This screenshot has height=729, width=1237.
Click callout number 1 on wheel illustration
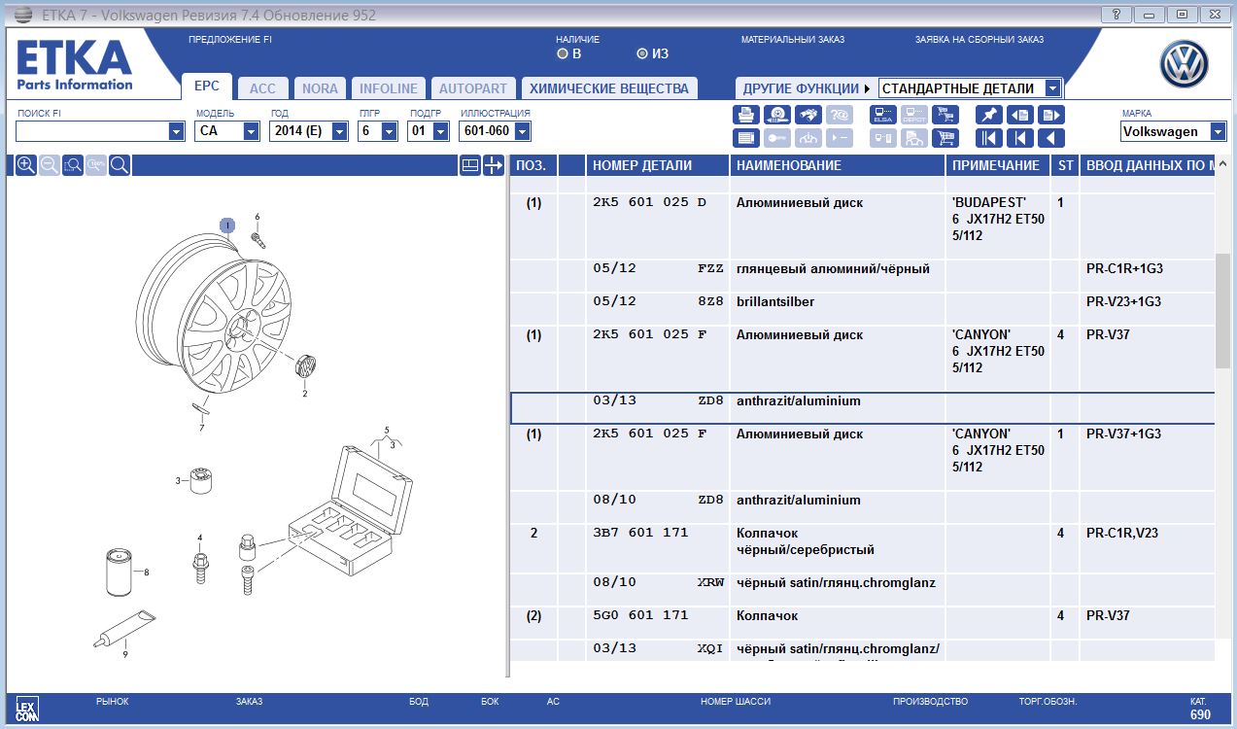[227, 226]
